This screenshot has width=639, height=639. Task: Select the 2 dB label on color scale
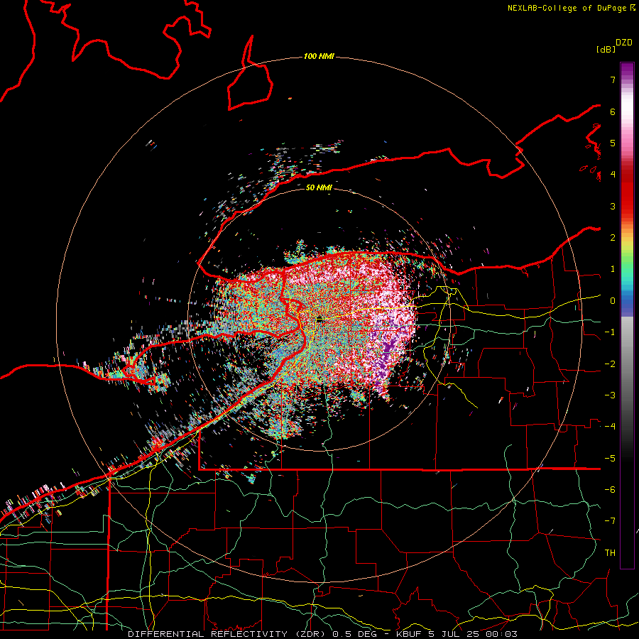click(613, 238)
